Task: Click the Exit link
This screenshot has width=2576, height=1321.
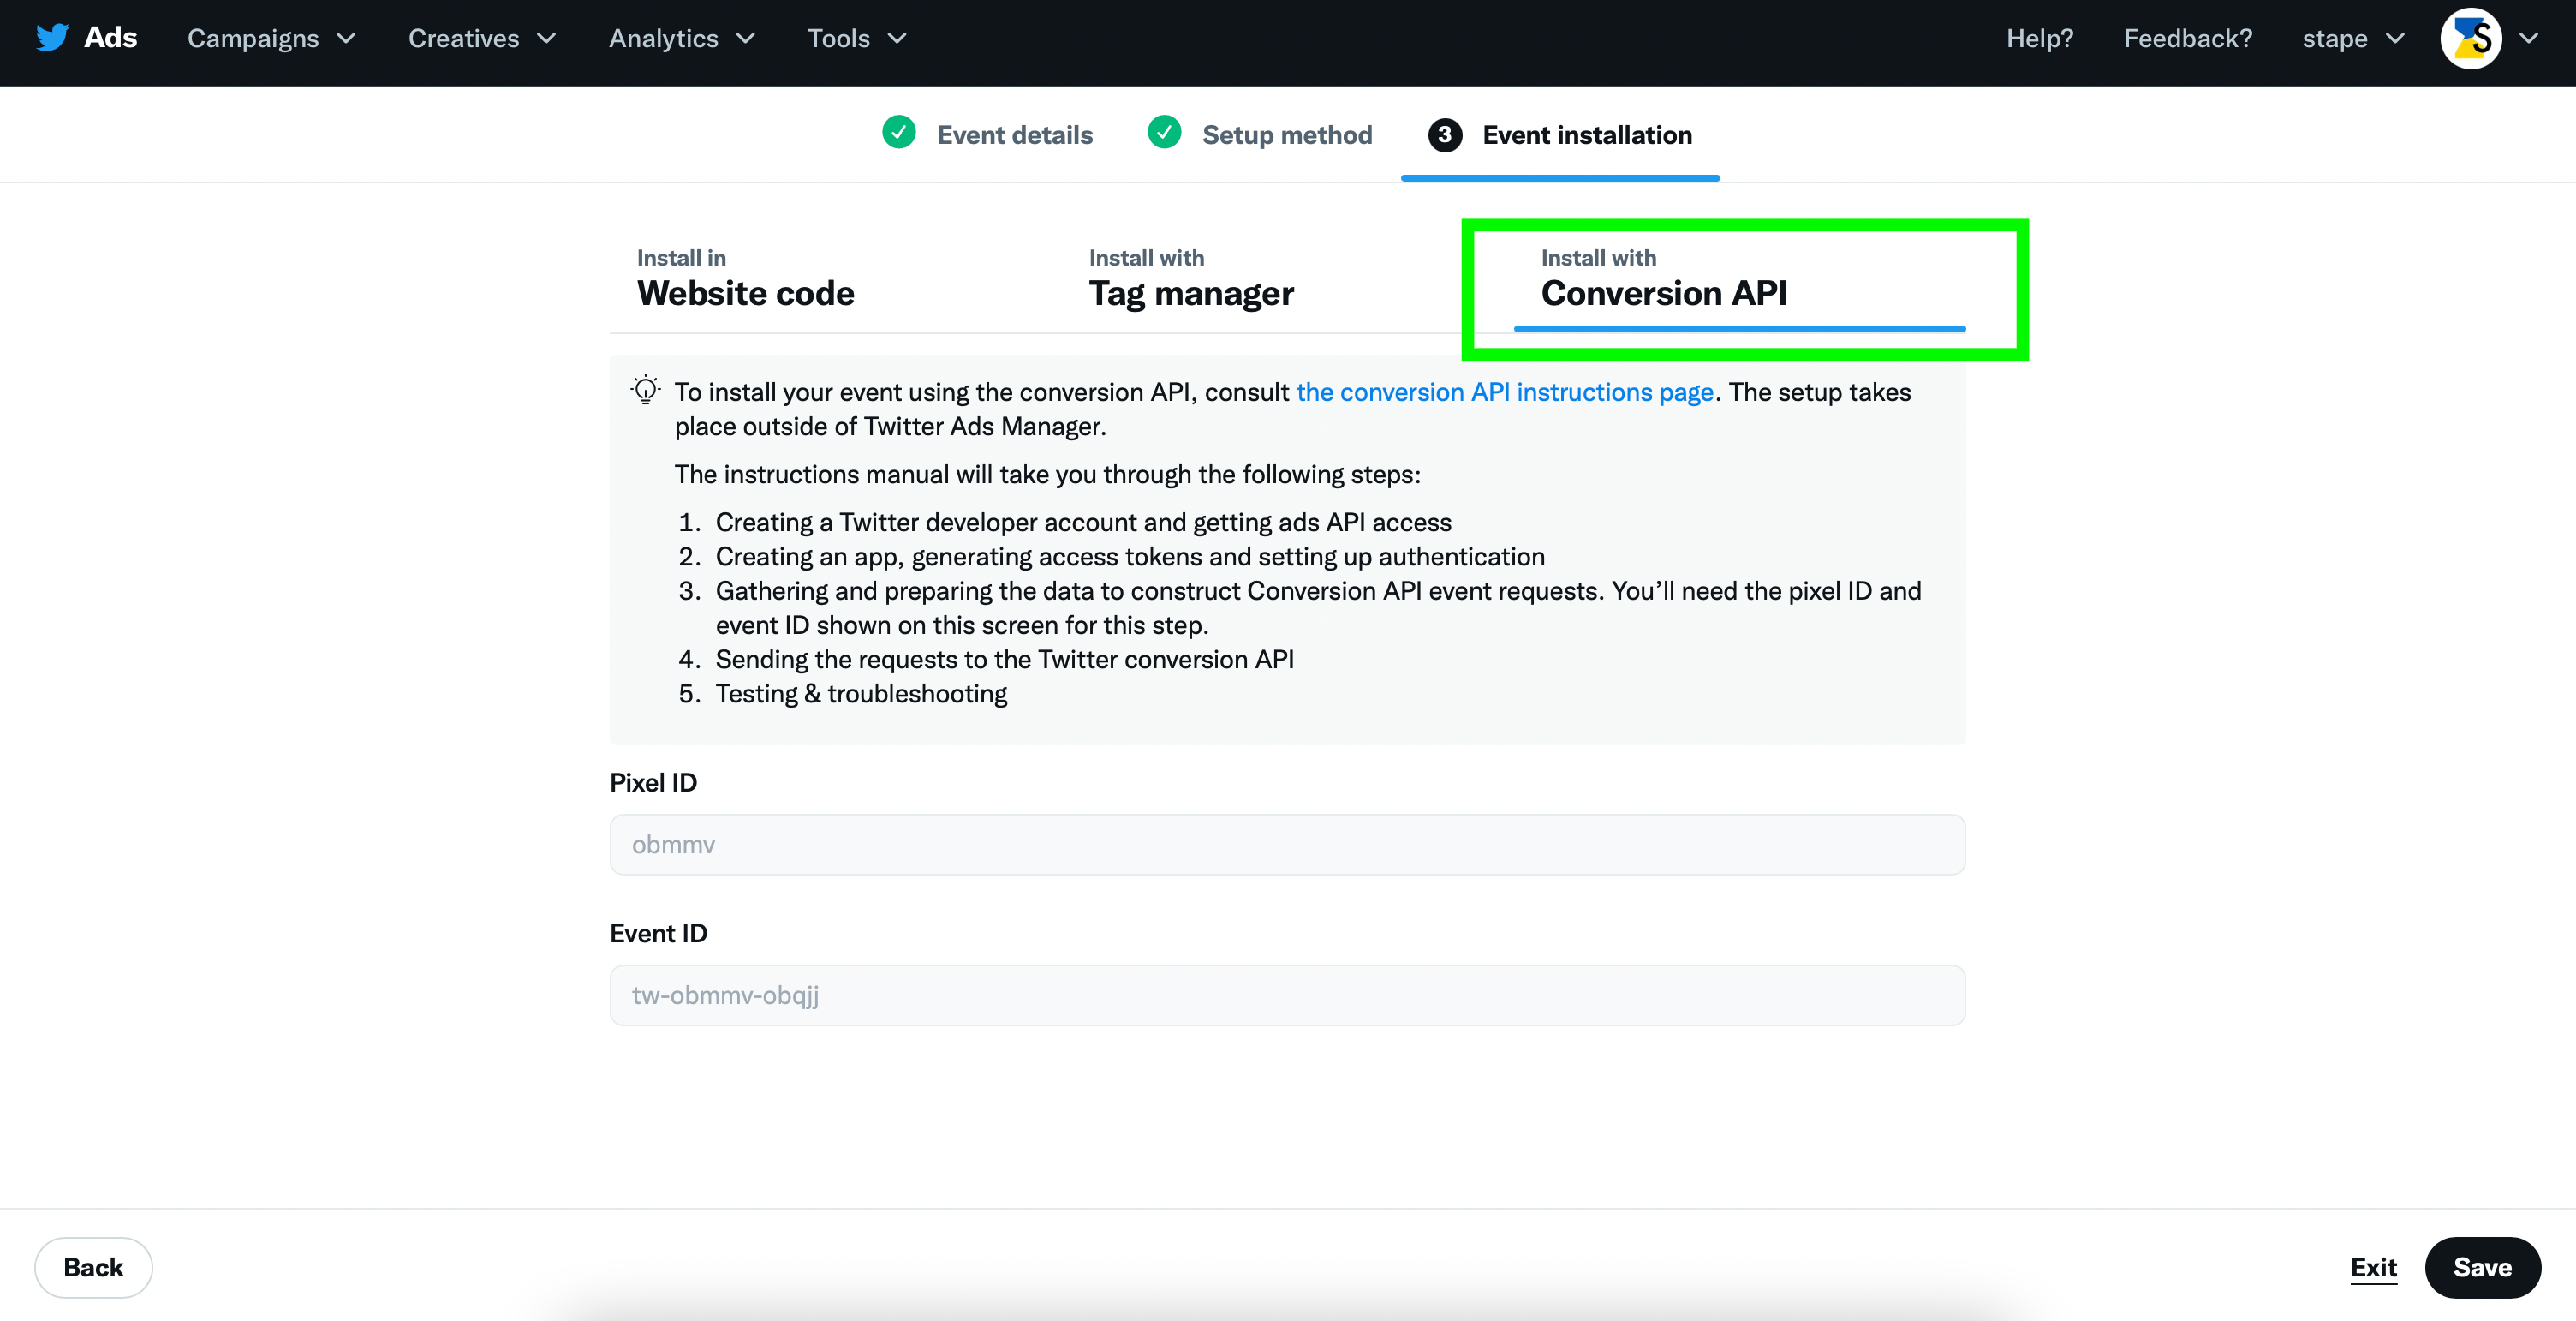Action: pyautogui.click(x=2374, y=1267)
